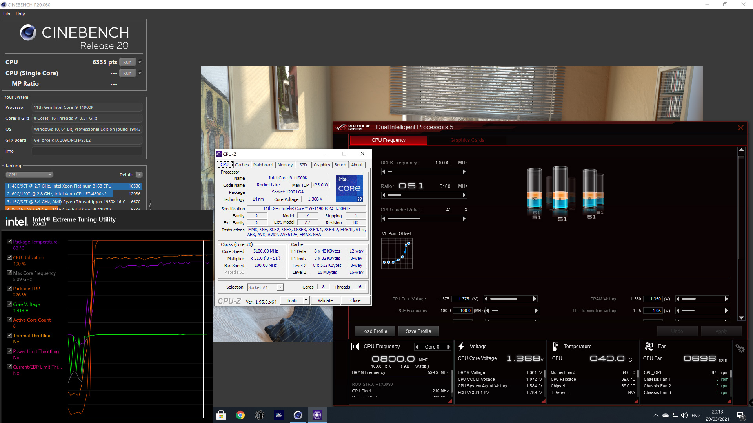Toggle the CPU test checkbox in Cinebench
The height and width of the screenshot is (423, 753).
click(x=140, y=62)
